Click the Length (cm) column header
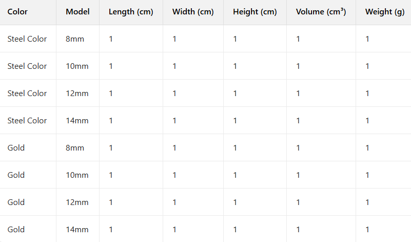Image resolution: width=411 pixels, height=242 pixels. (x=131, y=12)
